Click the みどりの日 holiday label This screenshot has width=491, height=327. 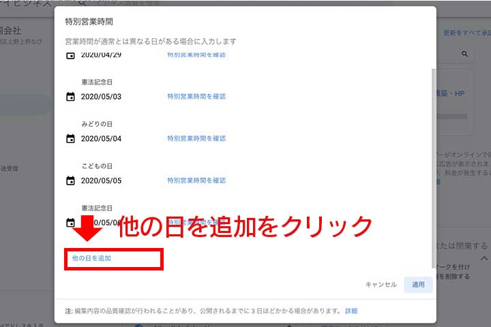click(97, 124)
